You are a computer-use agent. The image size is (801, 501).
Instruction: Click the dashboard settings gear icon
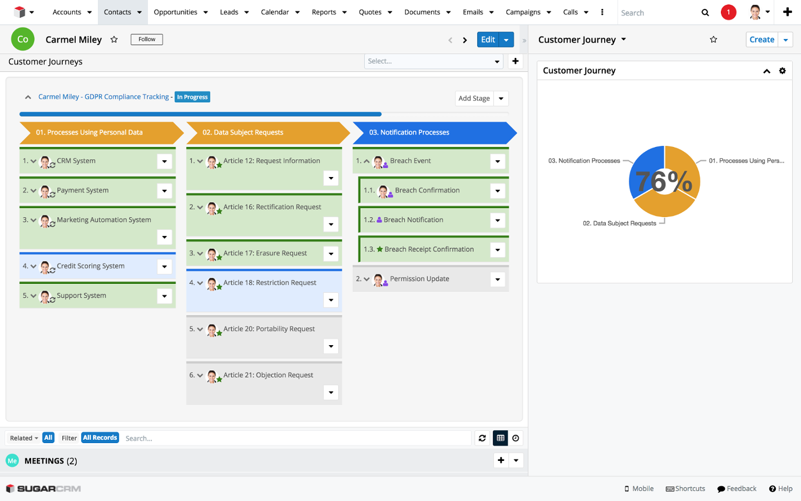click(782, 71)
